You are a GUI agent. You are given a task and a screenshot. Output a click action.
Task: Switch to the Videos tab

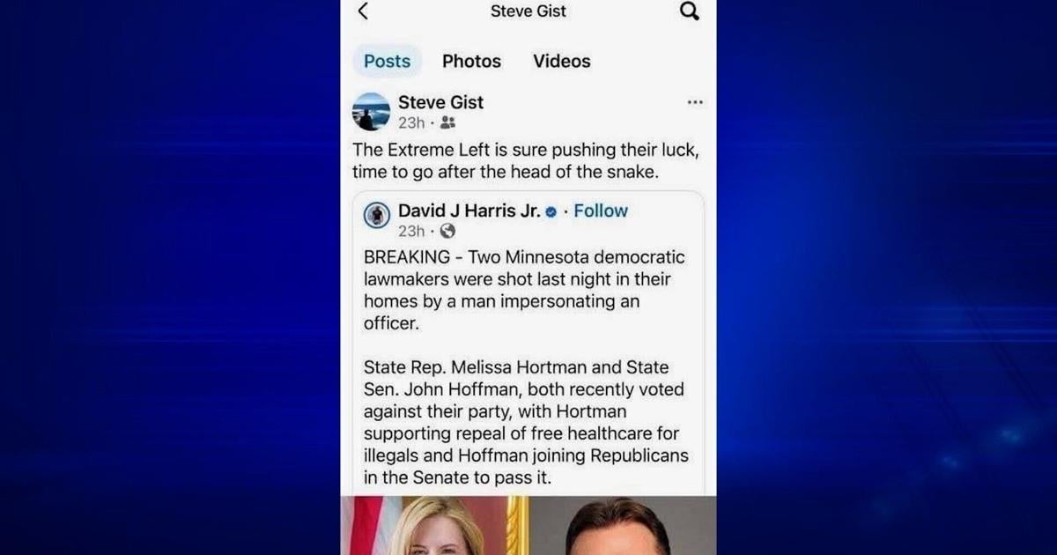562,61
